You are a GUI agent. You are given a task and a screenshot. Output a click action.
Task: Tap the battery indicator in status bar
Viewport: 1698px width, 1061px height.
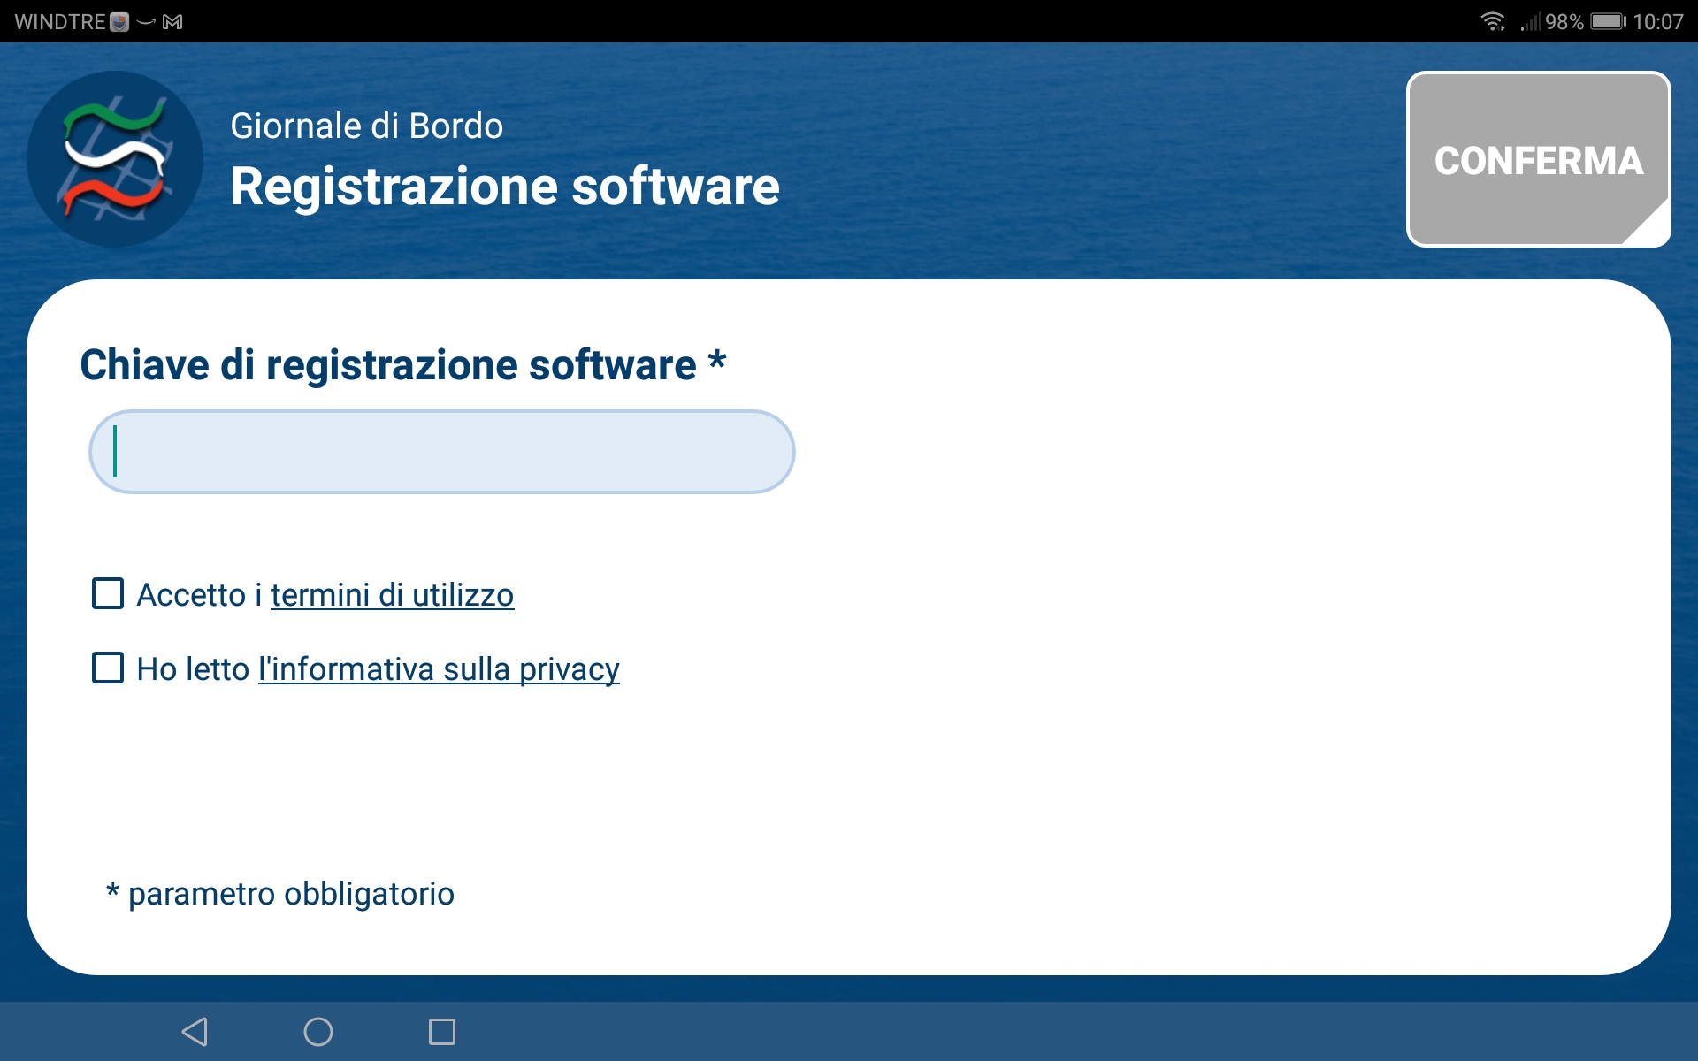click(x=1607, y=21)
